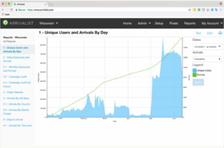The image size is (224, 148).
Task: Open the Dates range dropdown
Action: (x=207, y=47)
